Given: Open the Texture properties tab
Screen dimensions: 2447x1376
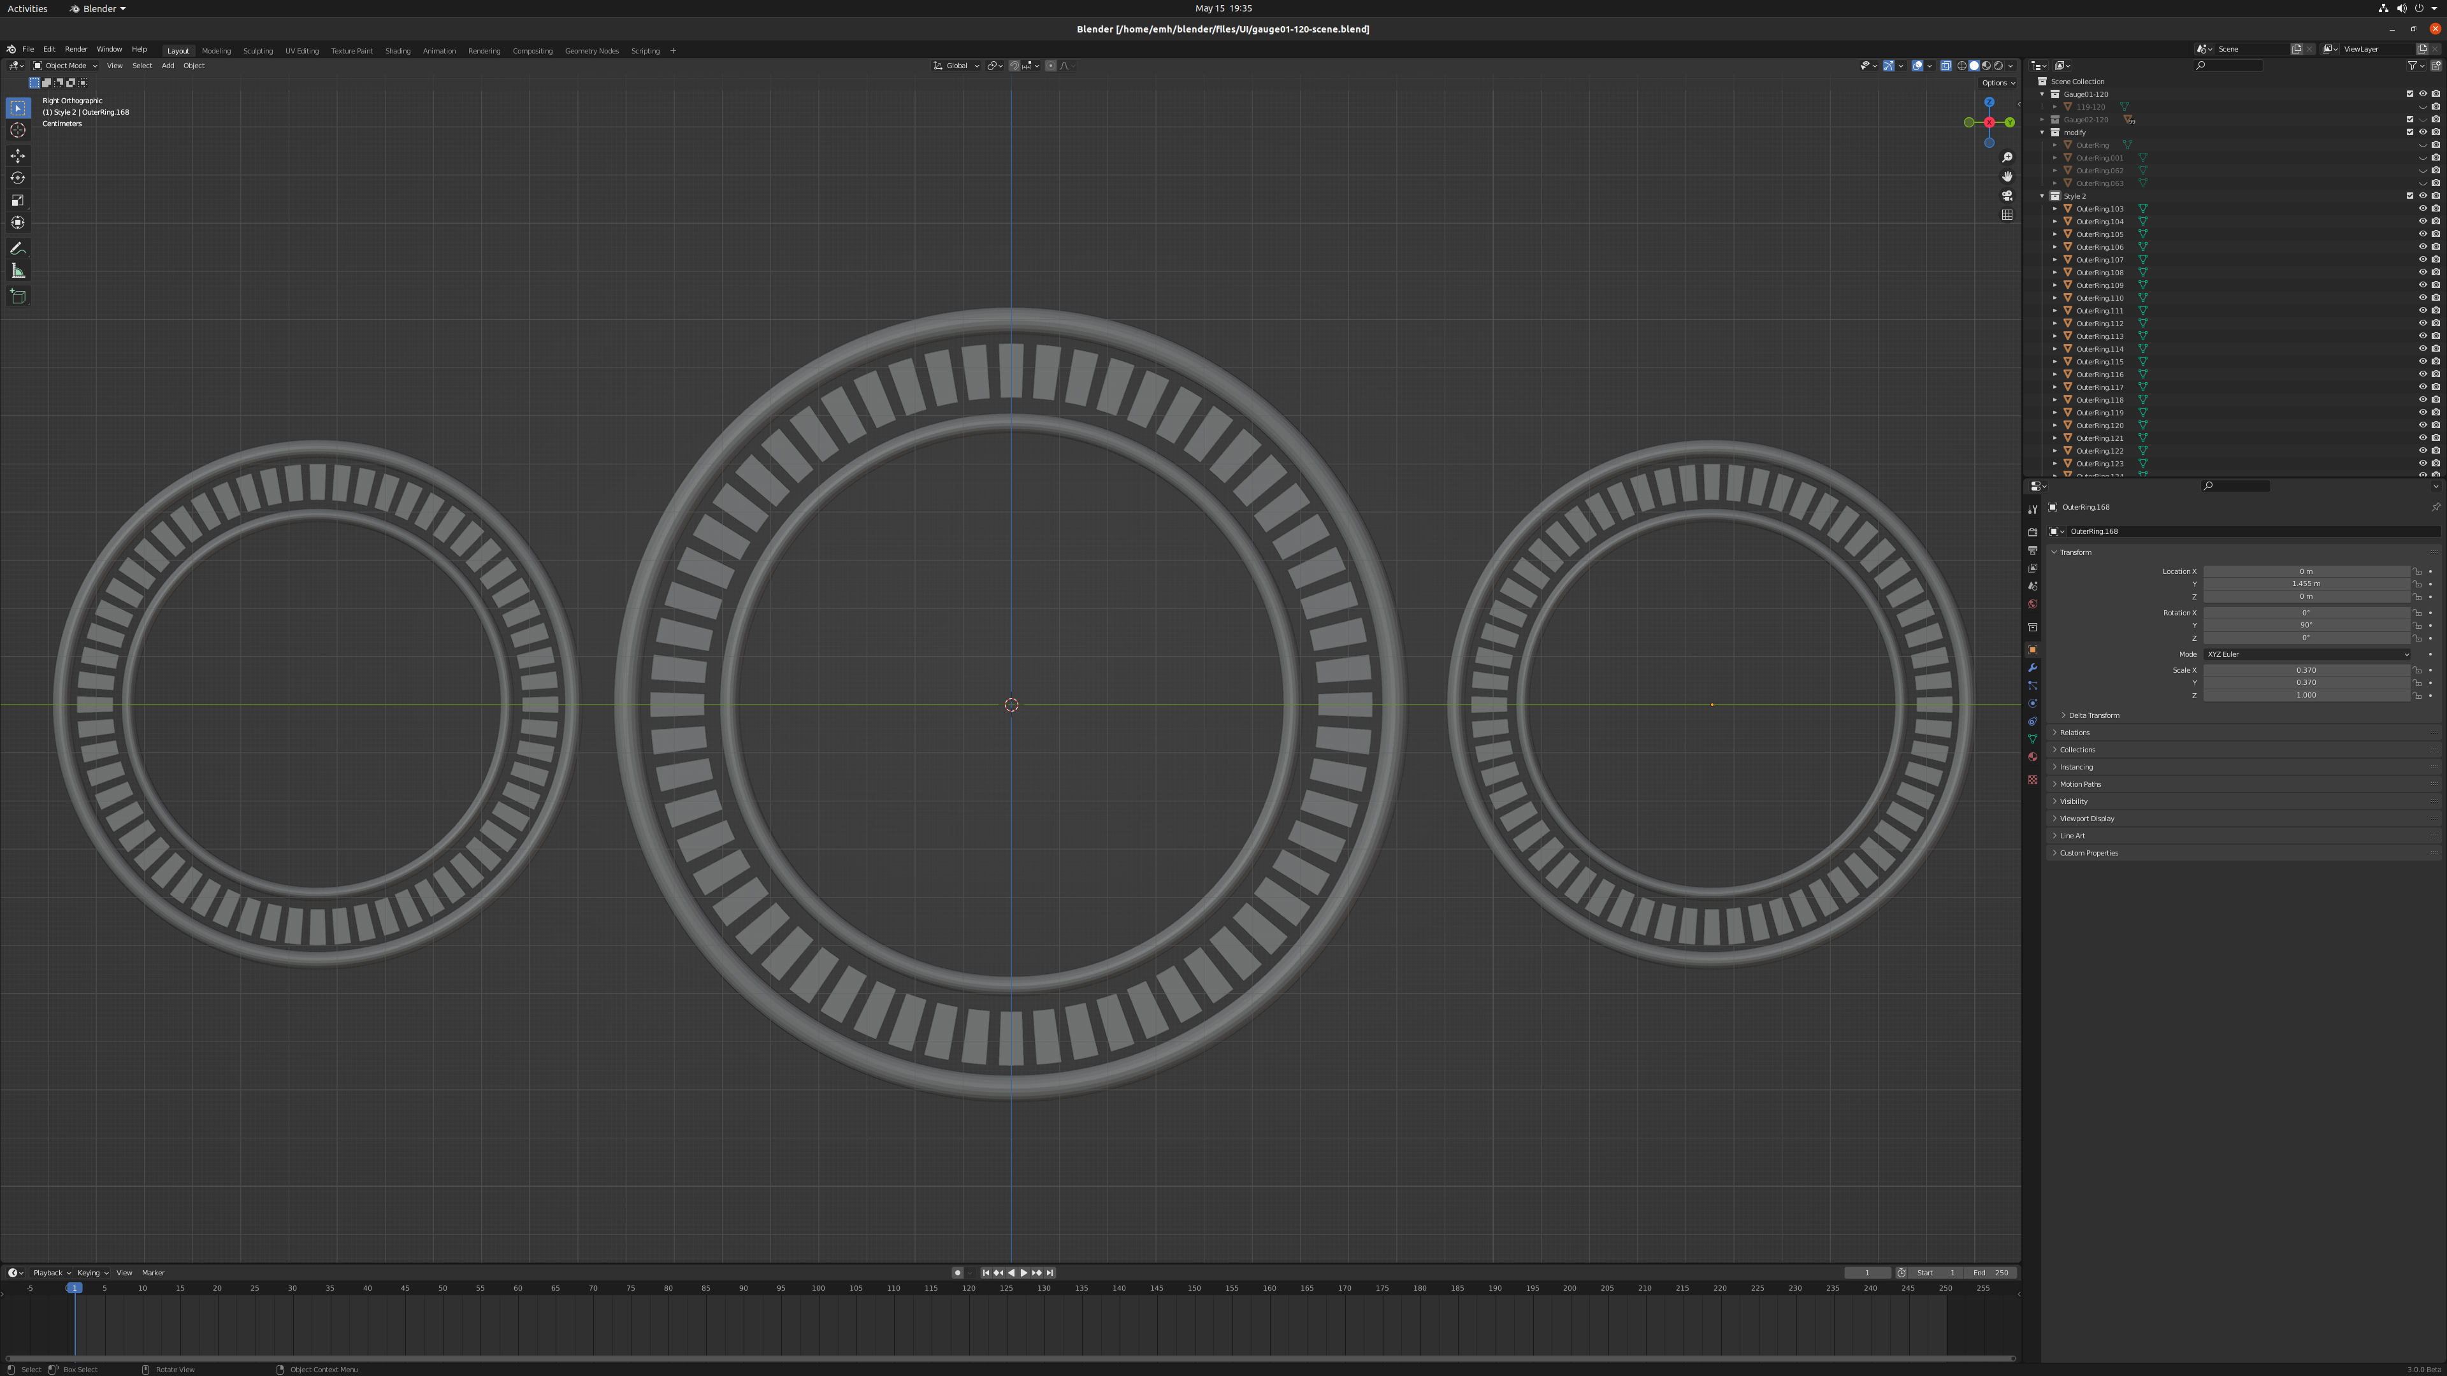Looking at the screenshot, I should pos(2032,780).
